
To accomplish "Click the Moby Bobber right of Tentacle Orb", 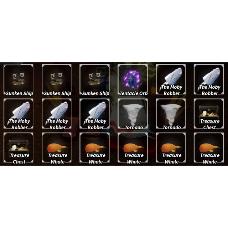I will click(171, 79).
